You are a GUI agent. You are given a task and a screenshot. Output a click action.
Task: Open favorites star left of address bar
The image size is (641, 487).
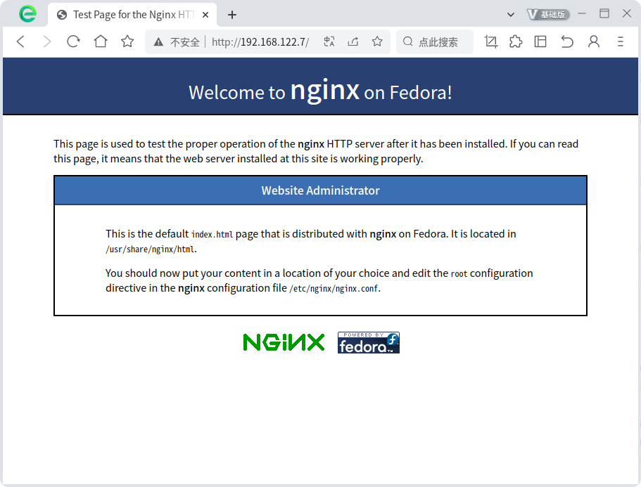point(127,42)
